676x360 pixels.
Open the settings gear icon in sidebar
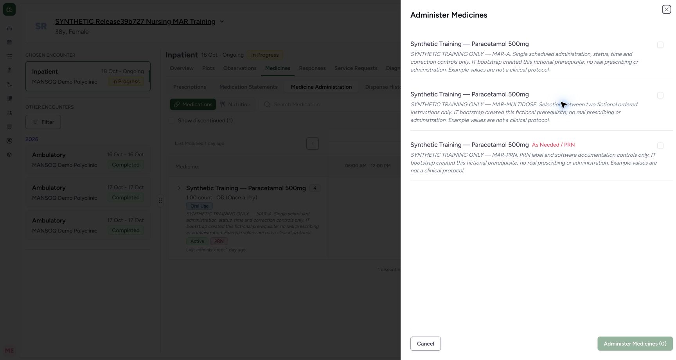pos(9,155)
